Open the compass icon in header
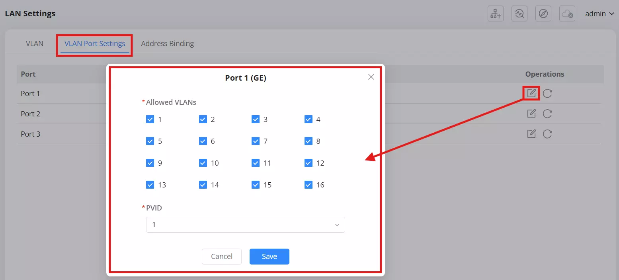This screenshot has height=280, width=619. [x=543, y=14]
